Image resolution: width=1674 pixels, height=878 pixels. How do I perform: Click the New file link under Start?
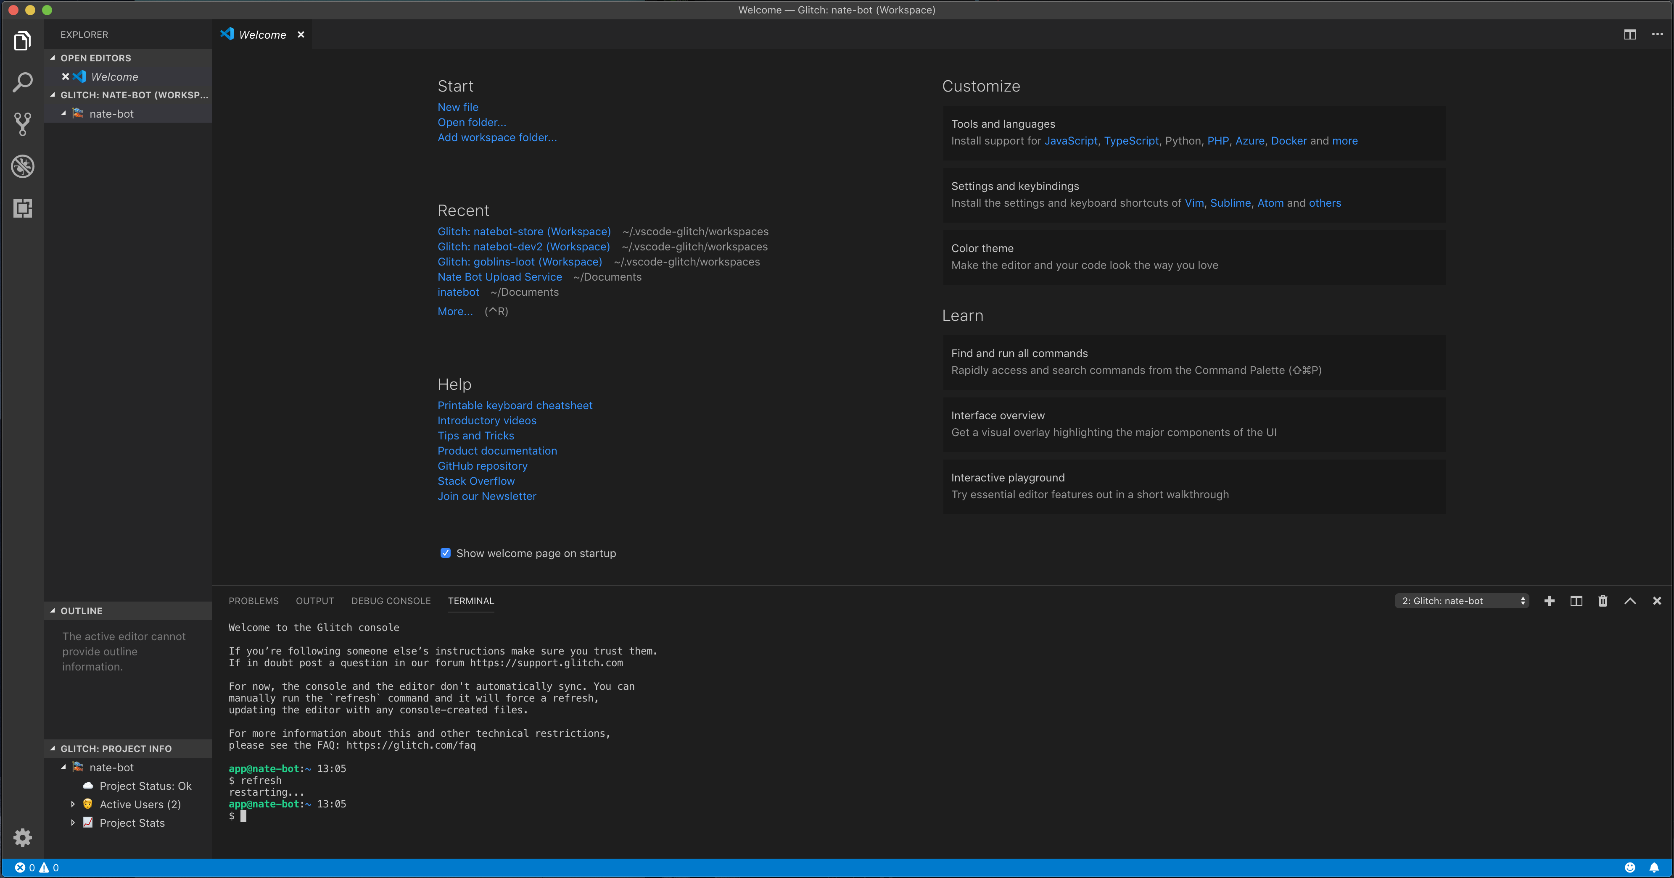point(457,107)
